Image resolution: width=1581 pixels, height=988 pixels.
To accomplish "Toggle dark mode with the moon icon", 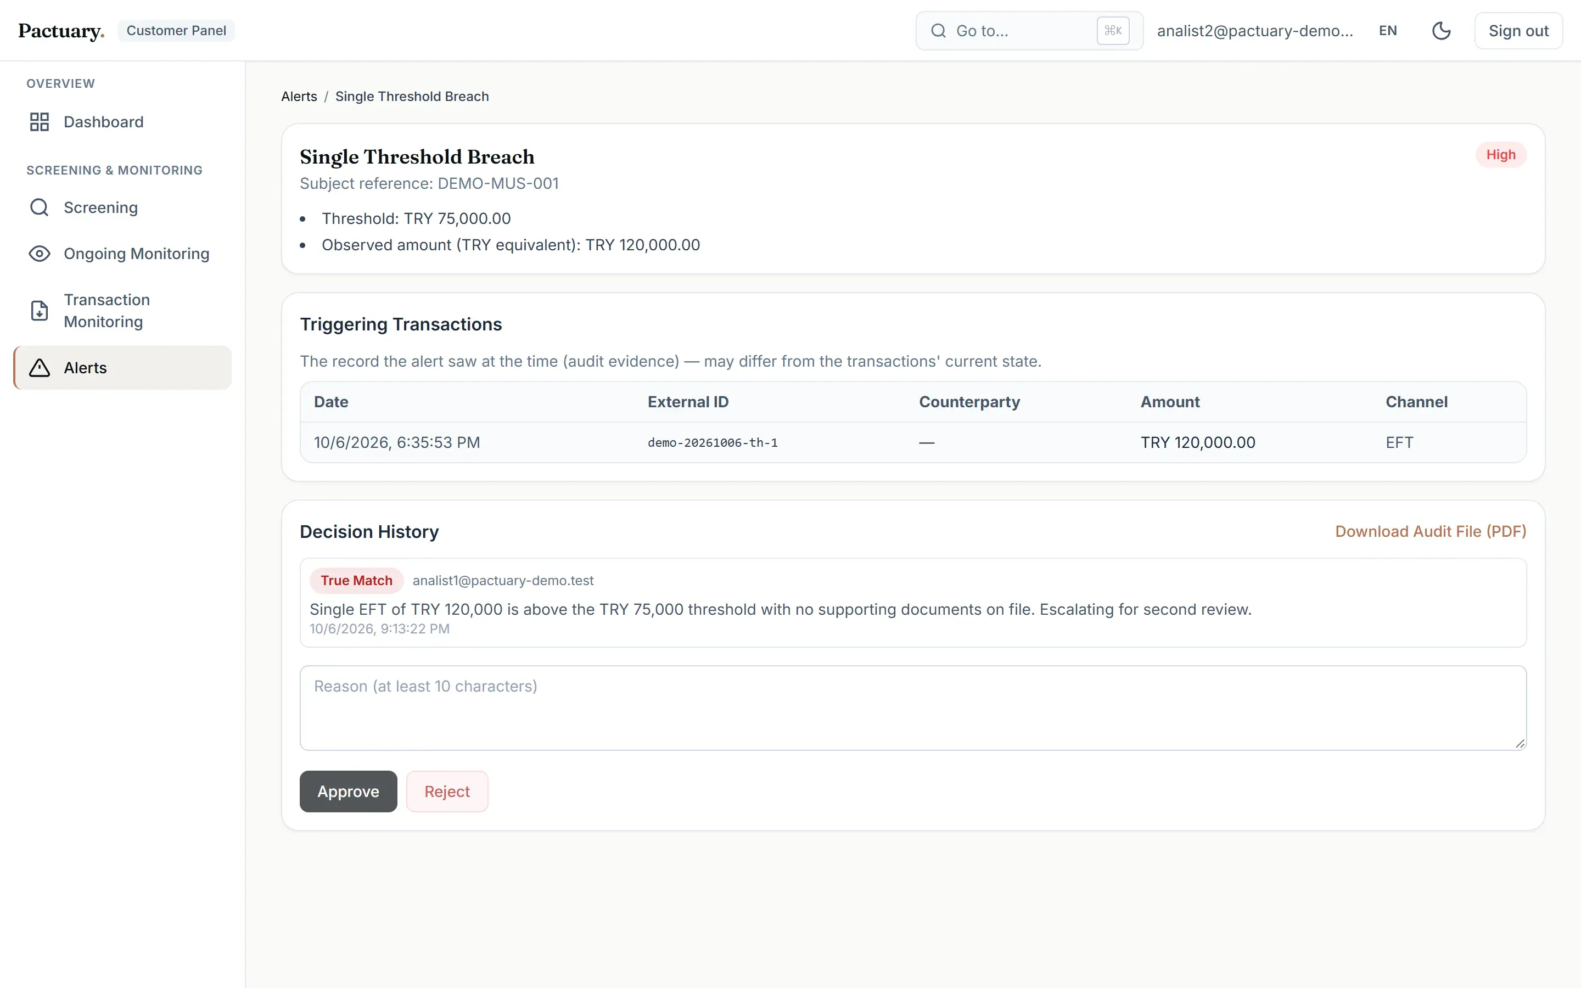I will click(x=1440, y=31).
